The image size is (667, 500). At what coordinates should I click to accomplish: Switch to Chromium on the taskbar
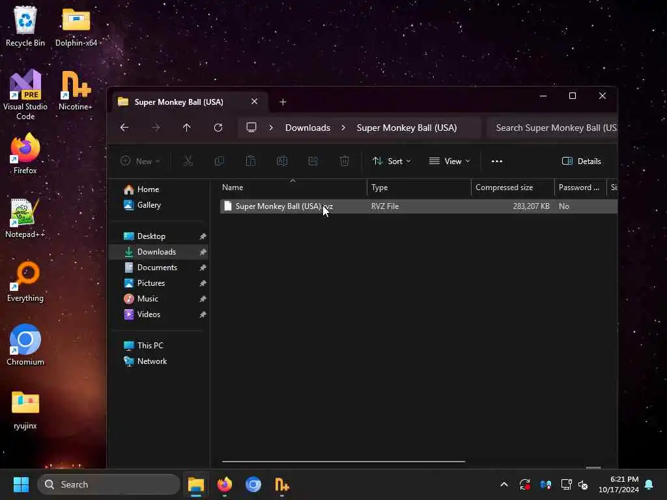click(253, 484)
